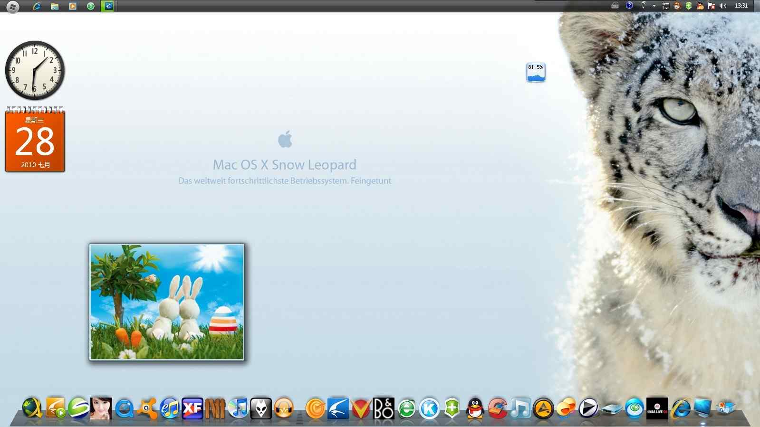This screenshot has width=760, height=427.
Task: Launch the orange bird player dock icon
Action: coord(56,408)
